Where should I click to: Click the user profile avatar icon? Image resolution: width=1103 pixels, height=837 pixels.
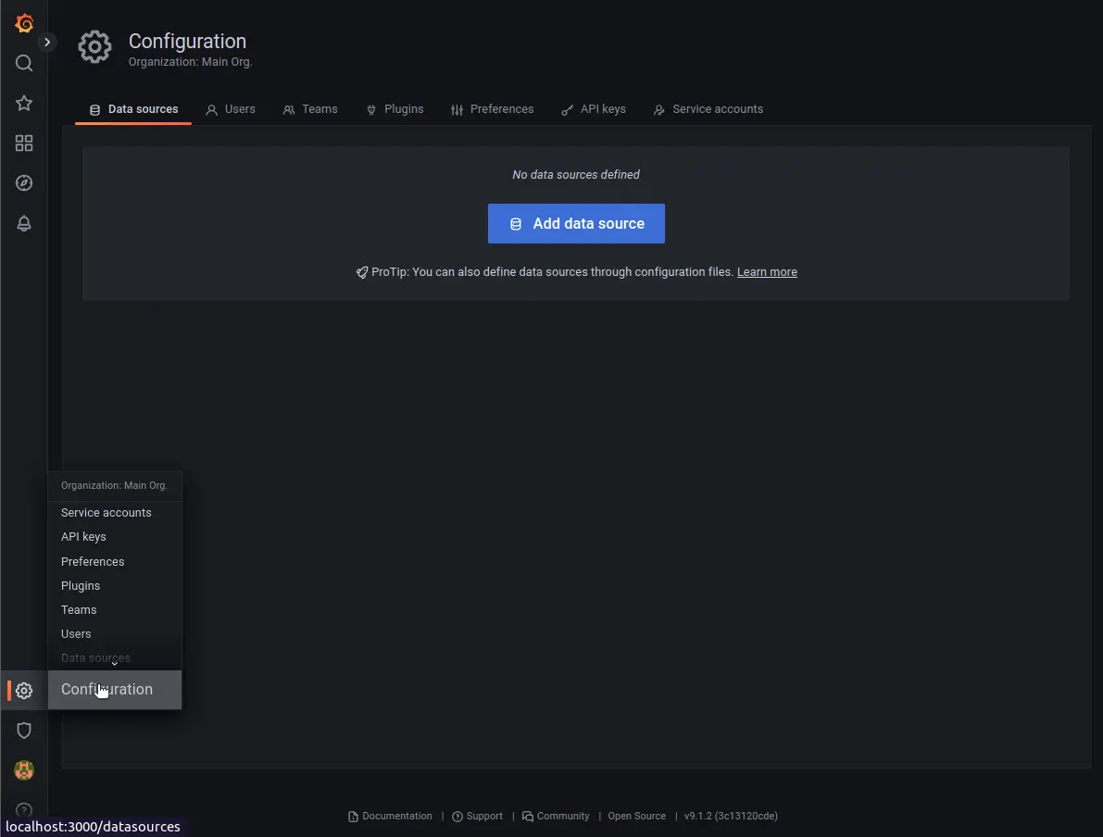[23, 769]
